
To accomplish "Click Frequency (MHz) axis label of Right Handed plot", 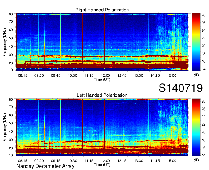I will 5,42.
